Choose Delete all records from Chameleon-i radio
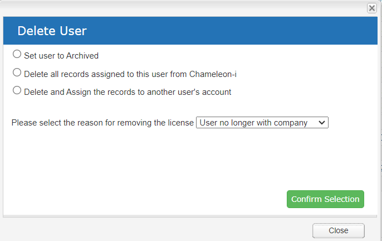 point(17,73)
